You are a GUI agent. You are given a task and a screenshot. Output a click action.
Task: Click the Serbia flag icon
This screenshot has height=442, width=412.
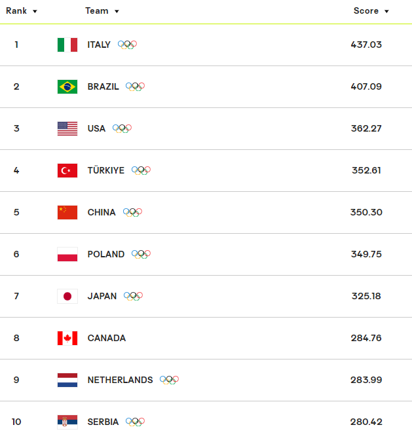(67, 422)
